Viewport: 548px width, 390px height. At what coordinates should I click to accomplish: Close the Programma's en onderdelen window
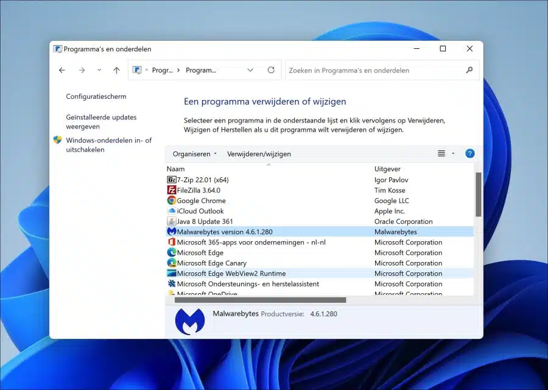[x=469, y=49]
